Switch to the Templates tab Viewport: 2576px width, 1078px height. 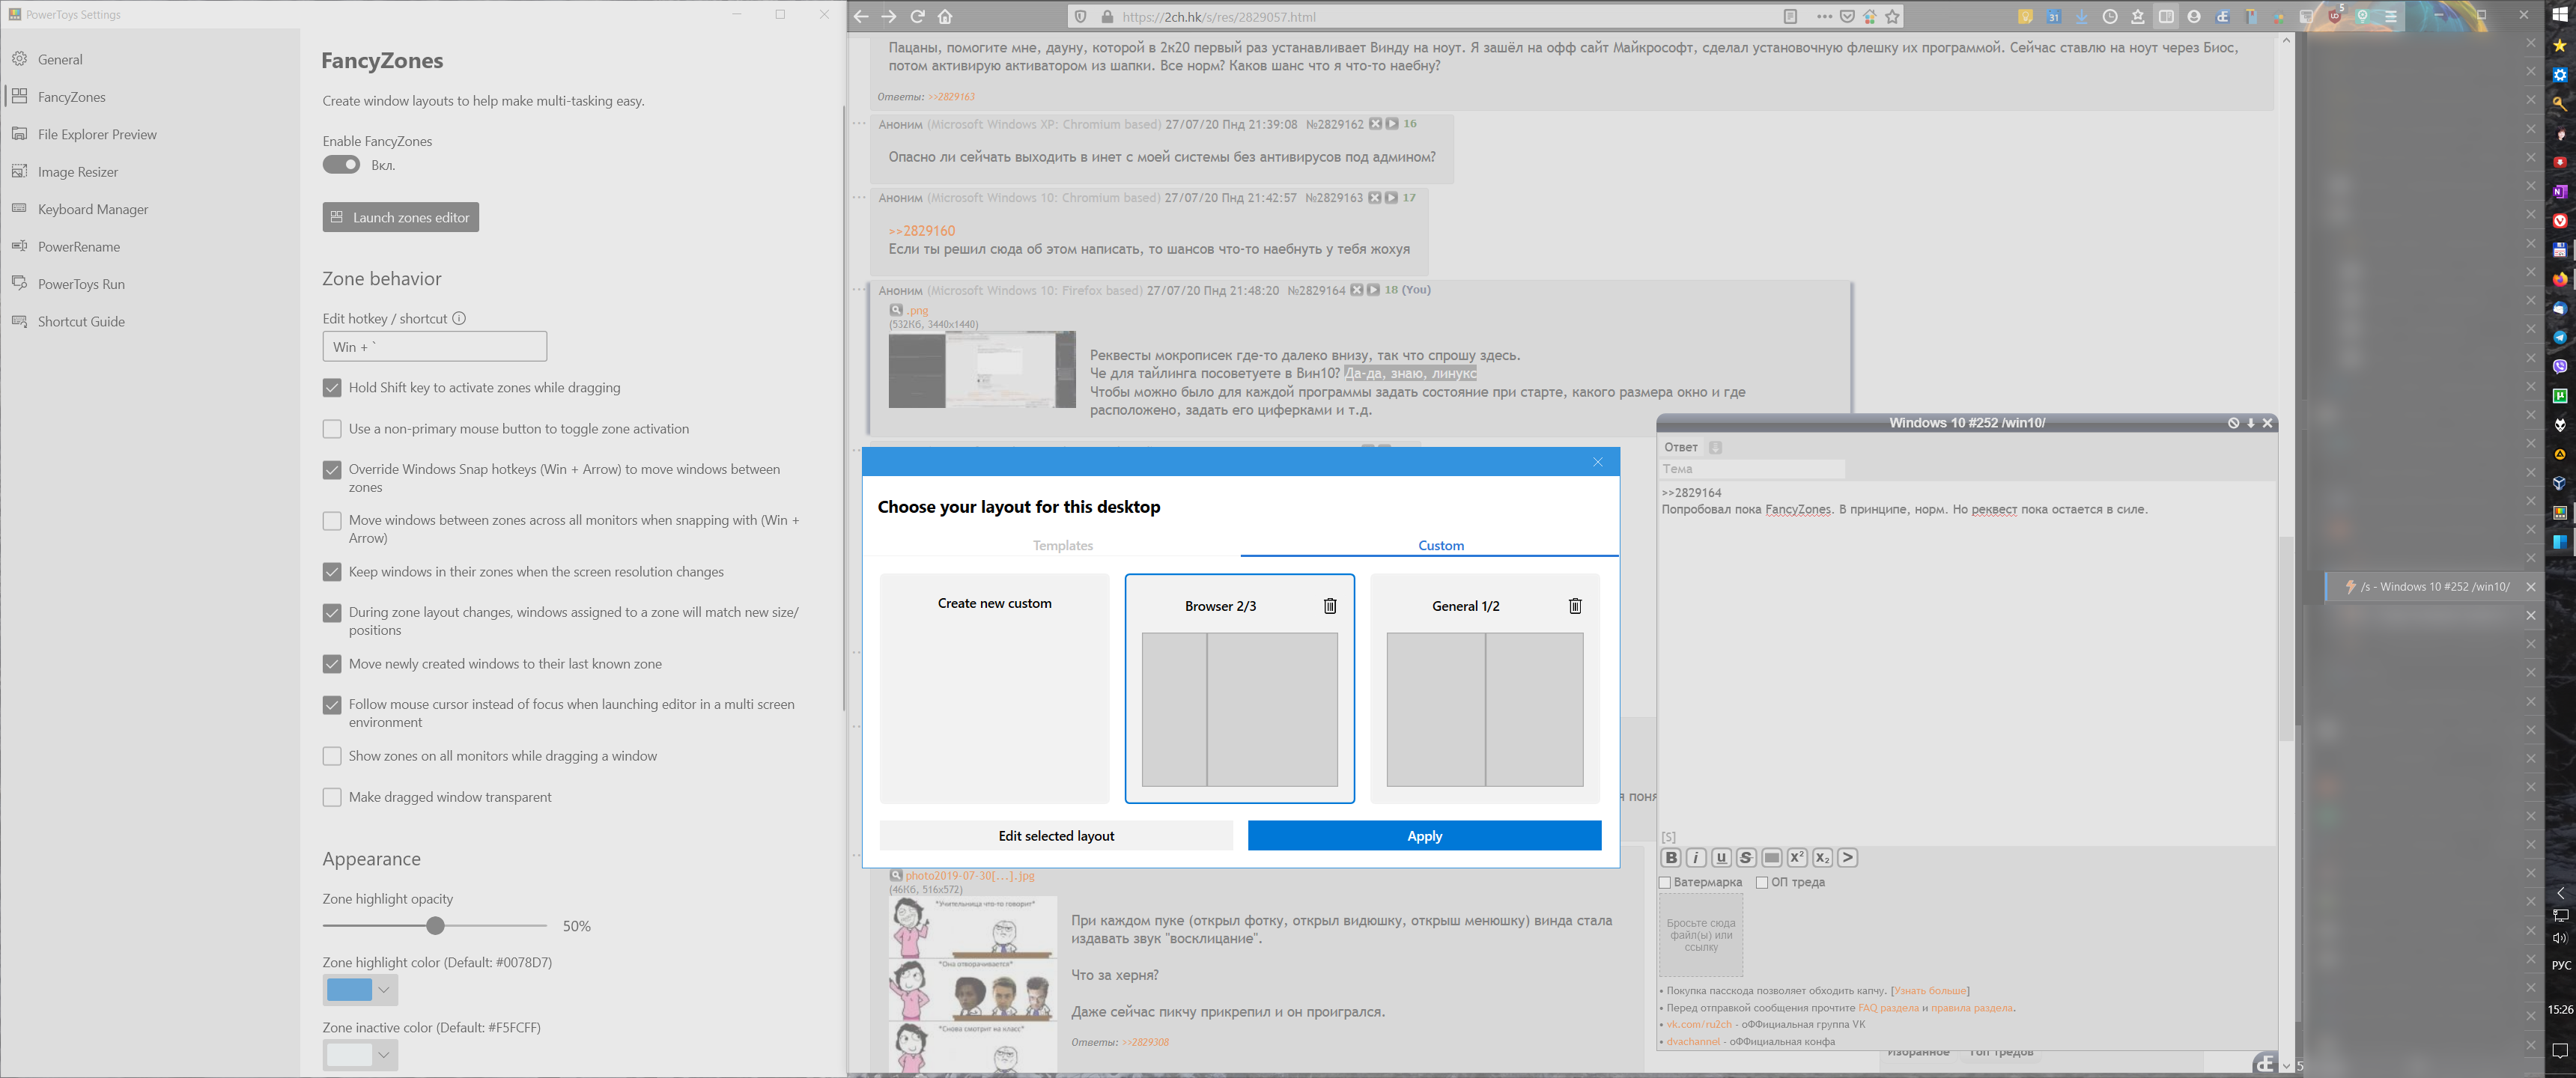tap(1062, 545)
